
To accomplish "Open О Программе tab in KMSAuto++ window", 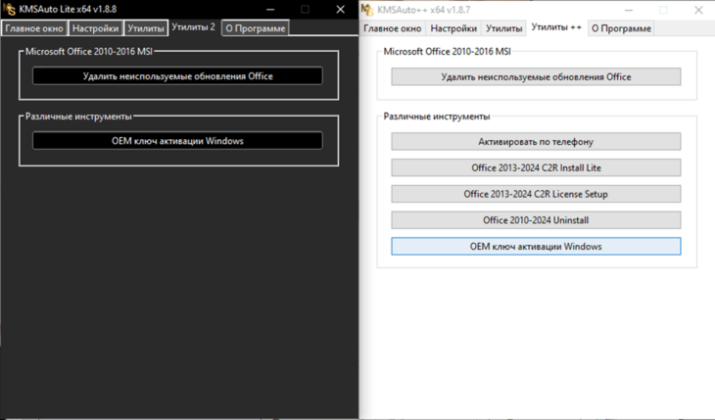I will [621, 28].
